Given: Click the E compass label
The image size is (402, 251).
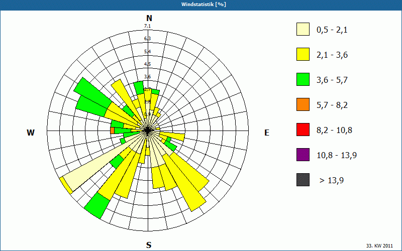Looking at the screenshot, I should [267, 133].
